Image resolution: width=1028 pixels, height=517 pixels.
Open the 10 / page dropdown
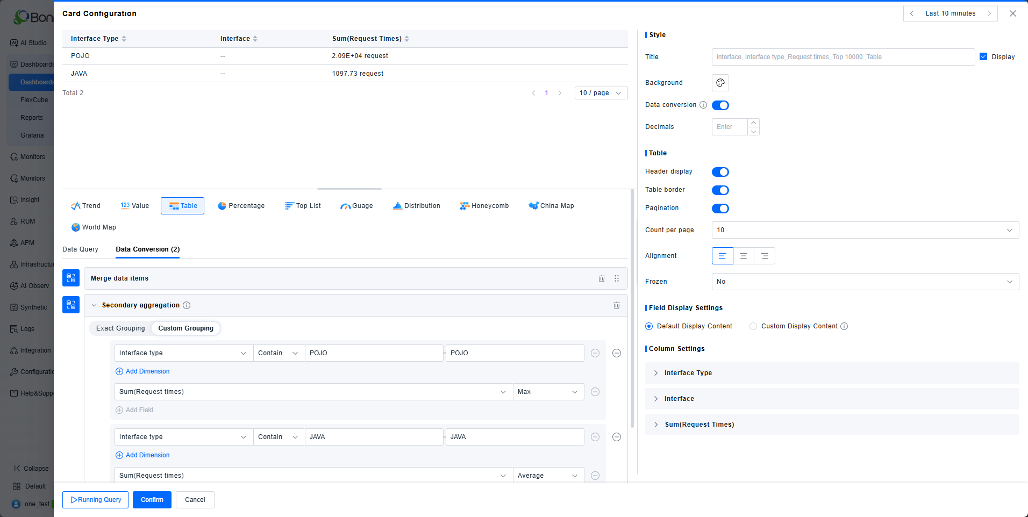(x=601, y=93)
